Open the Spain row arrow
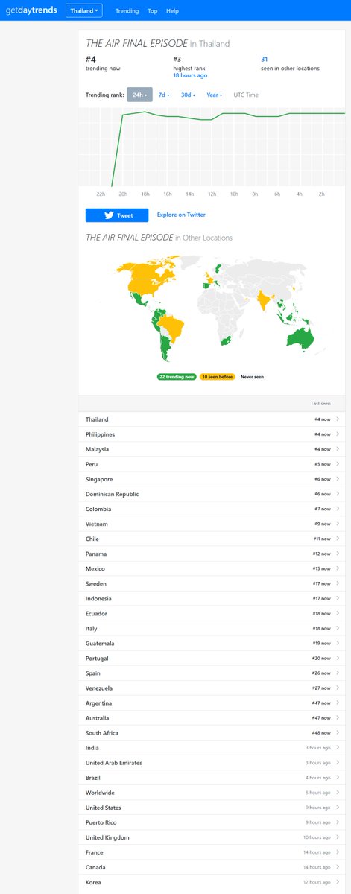This screenshot has width=351, height=894. click(338, 673)
